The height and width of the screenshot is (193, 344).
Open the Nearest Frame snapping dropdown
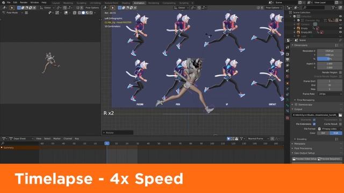pos(258,138)
